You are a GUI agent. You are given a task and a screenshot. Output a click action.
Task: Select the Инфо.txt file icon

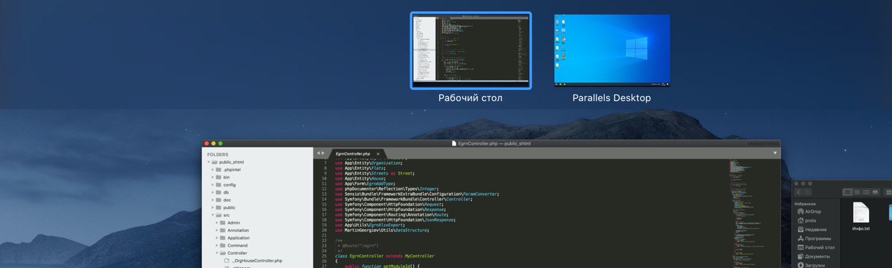point(861,212)
